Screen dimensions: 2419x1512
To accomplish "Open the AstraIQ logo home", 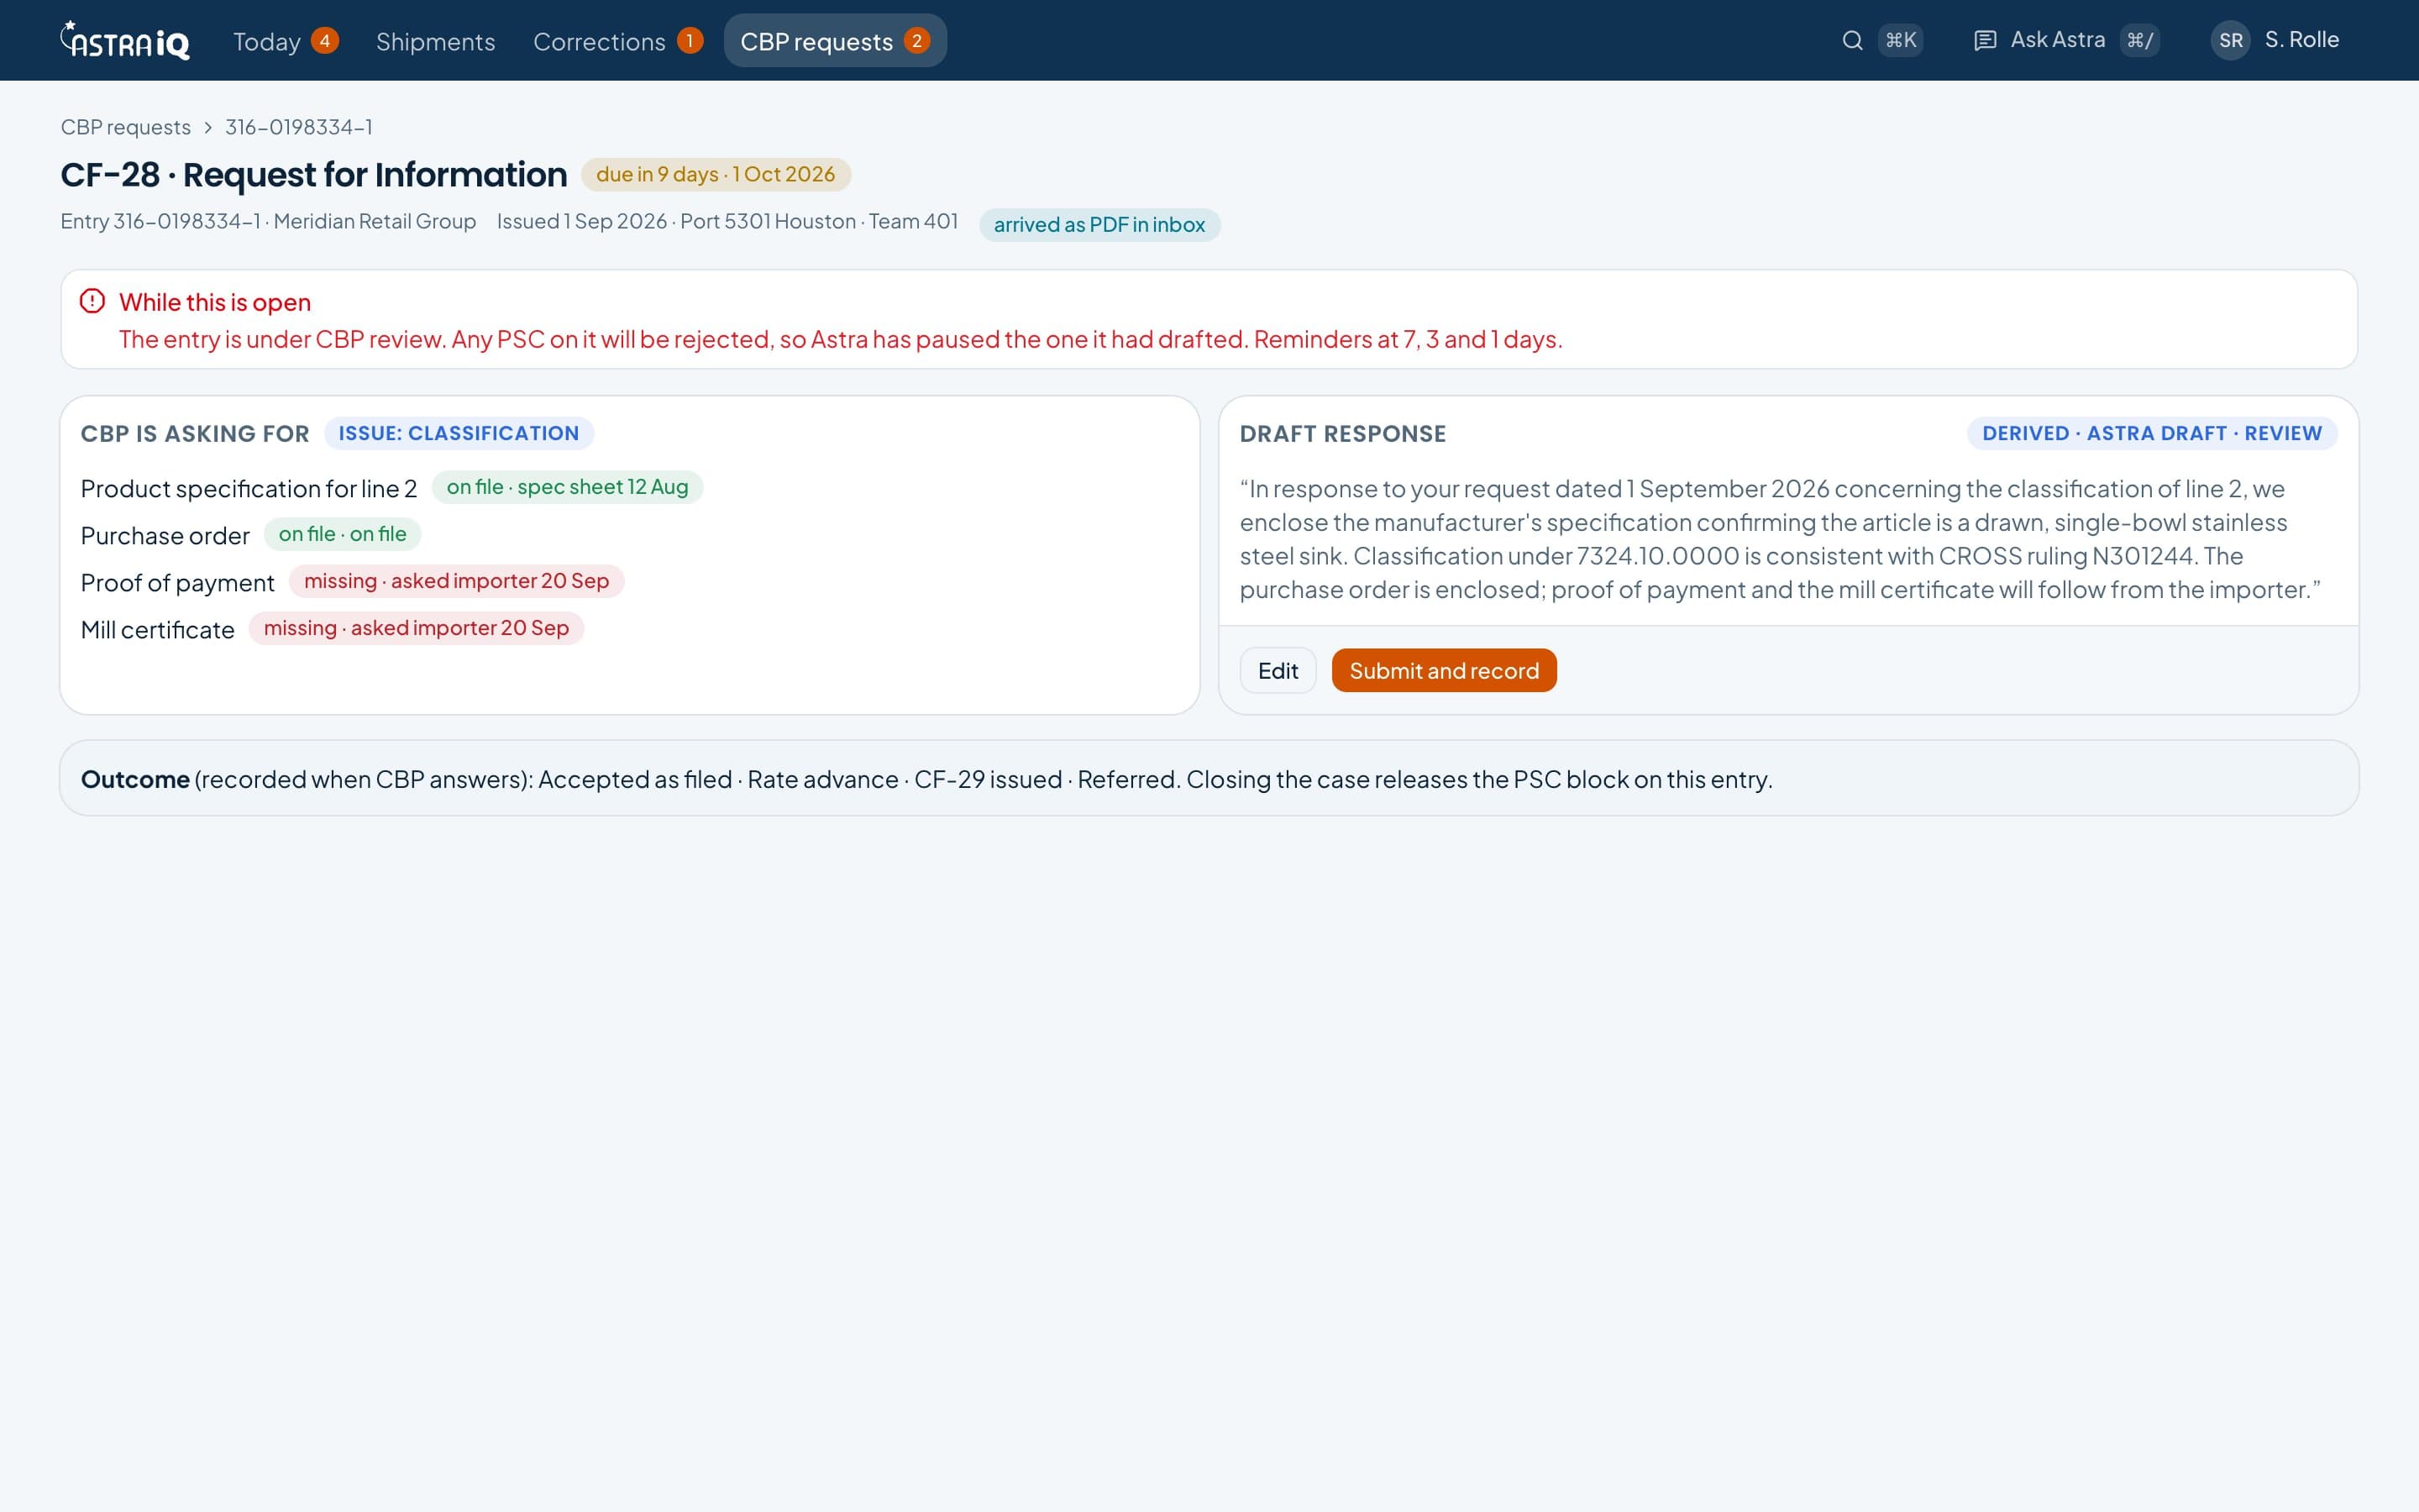I will (125, 40).
